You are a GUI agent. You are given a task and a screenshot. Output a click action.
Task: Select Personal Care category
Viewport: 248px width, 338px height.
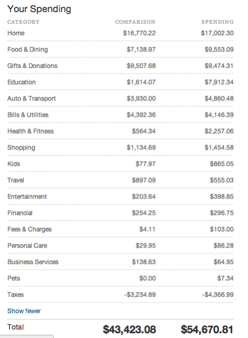pos(27,246)
